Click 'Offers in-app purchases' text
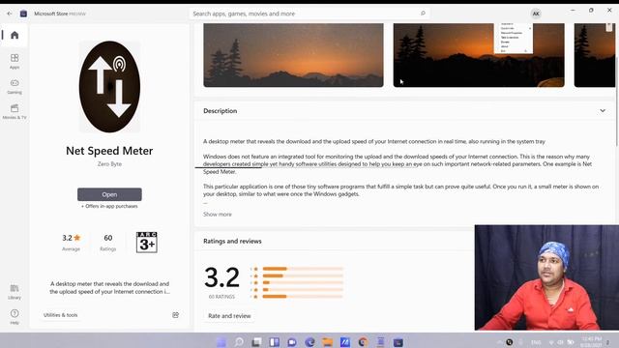Image resolution: width=619 pixels, height=348 pixels. (x=109, y=206)
